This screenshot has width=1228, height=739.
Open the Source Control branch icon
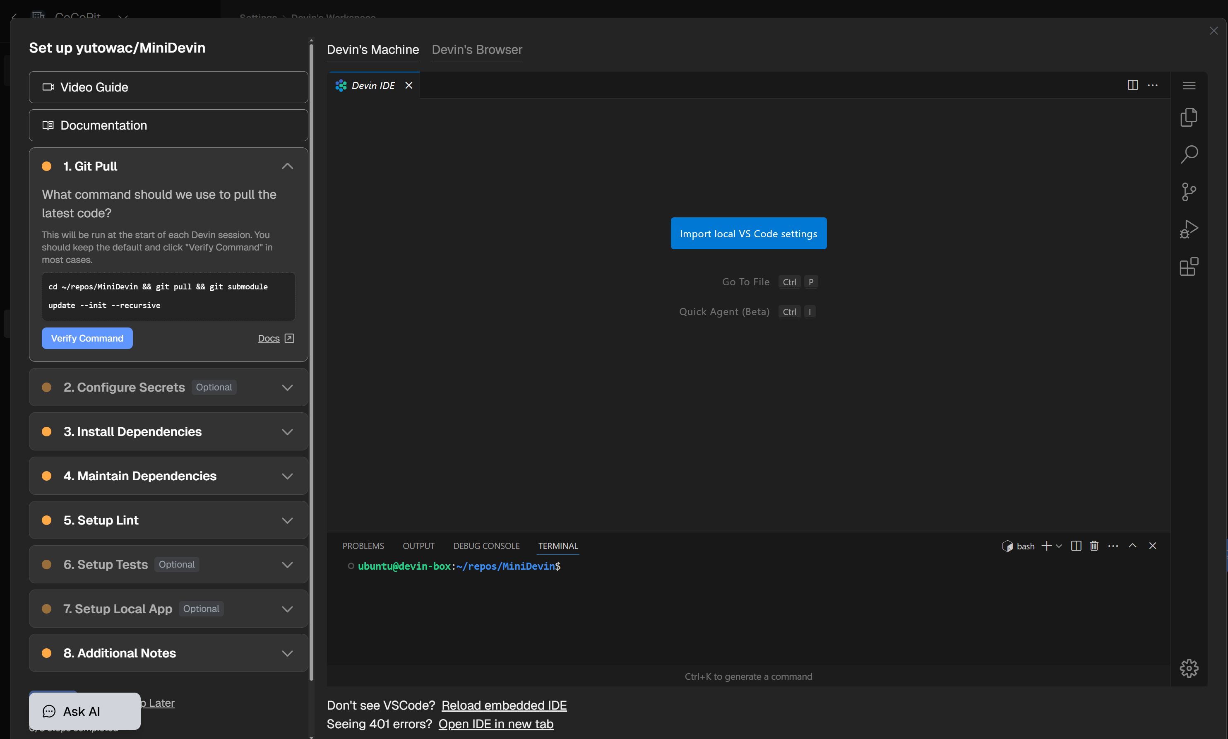1189,192
